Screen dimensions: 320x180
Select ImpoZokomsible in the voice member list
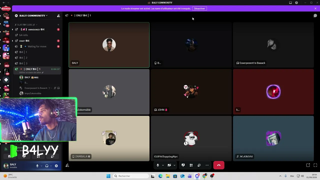click(x=37, y=93)
